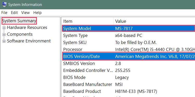195x97 pixels.
Task: Select the BaseBoard Manufacturer row
Action: click(128, 84)
